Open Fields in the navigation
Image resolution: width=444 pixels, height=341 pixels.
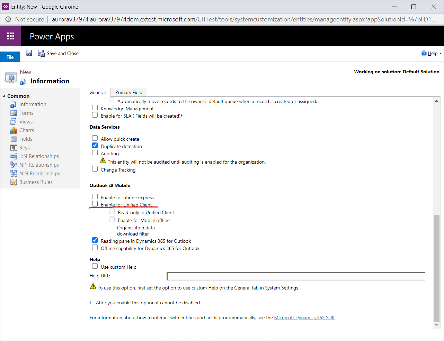(26, 139)
